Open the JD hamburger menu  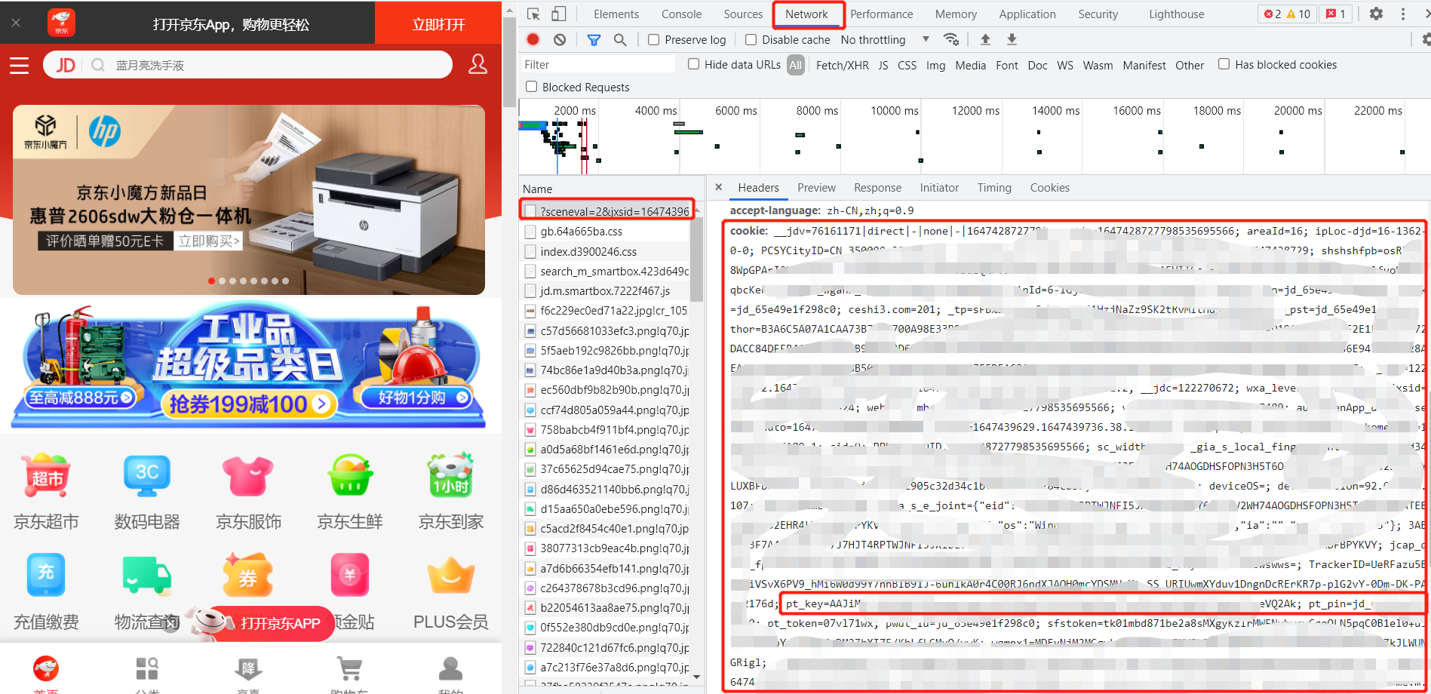click(20, 66)
